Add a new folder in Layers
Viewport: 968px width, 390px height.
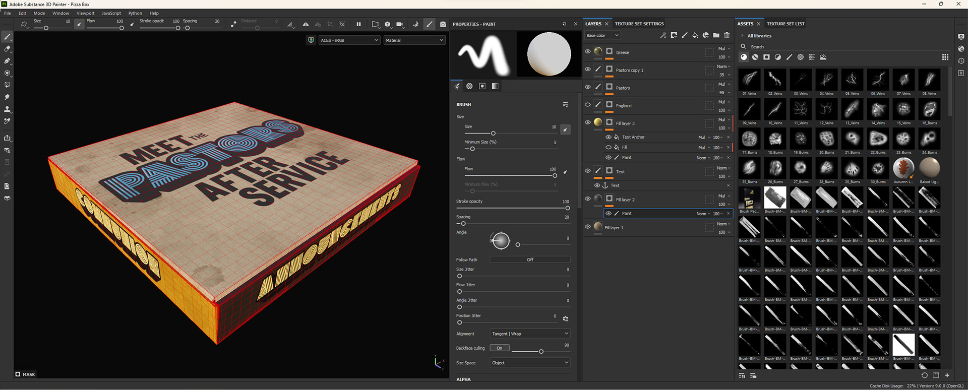(x=716, y=35)
